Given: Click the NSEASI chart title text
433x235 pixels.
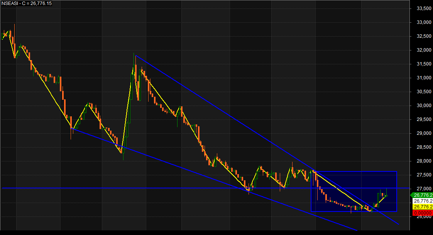Looking at the screenshot, I should (x=27, y=3).
